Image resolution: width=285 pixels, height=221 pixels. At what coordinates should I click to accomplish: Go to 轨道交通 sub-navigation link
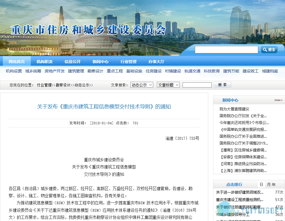(x=192, y=71)
